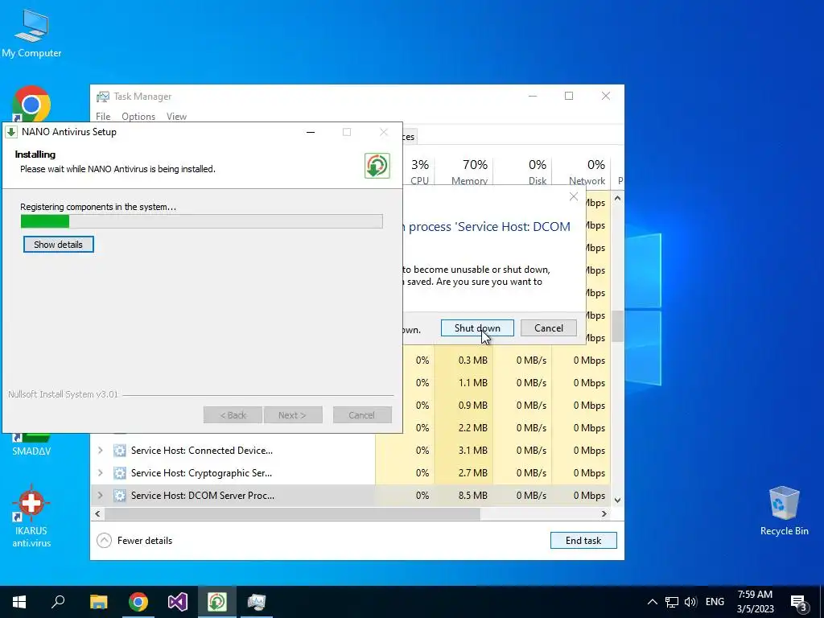The height and width of the screenshot is (618, 824).
Task: Show hidden system tray icons
Action: 652,602
